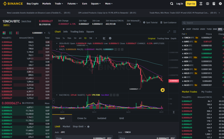
Task: Open technical indicators icon on chart toolbar
Action: pyautogui.click(x=104, y=38)
